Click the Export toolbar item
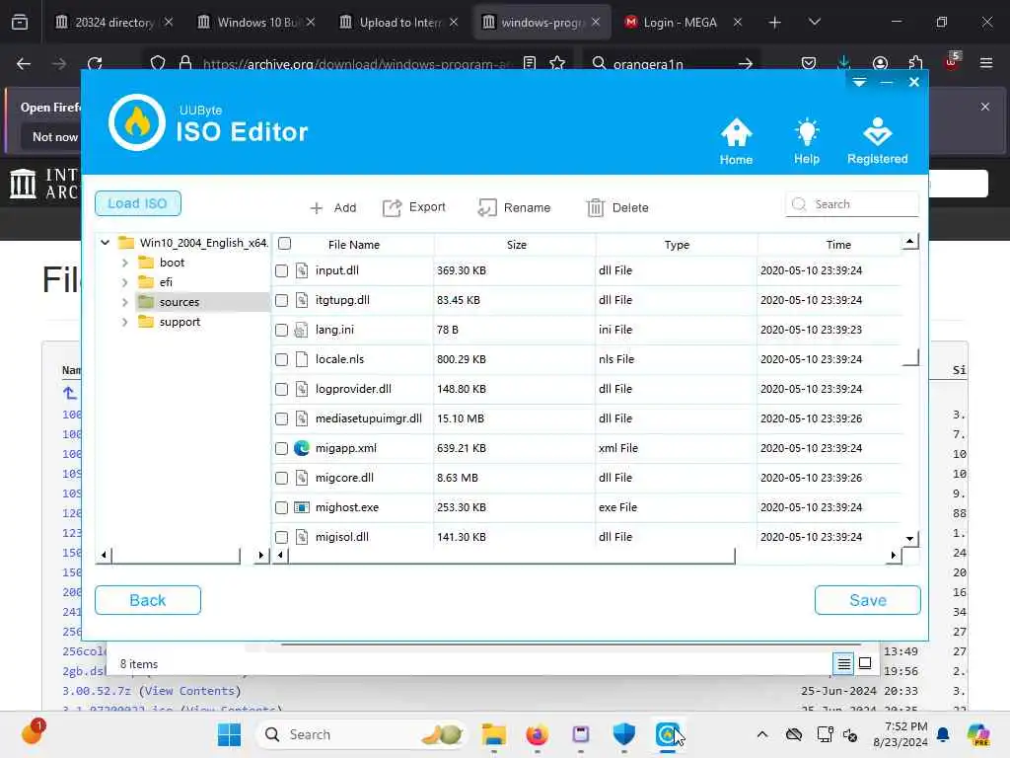The width and height of the screenshot is (1010, 758). 414,207
